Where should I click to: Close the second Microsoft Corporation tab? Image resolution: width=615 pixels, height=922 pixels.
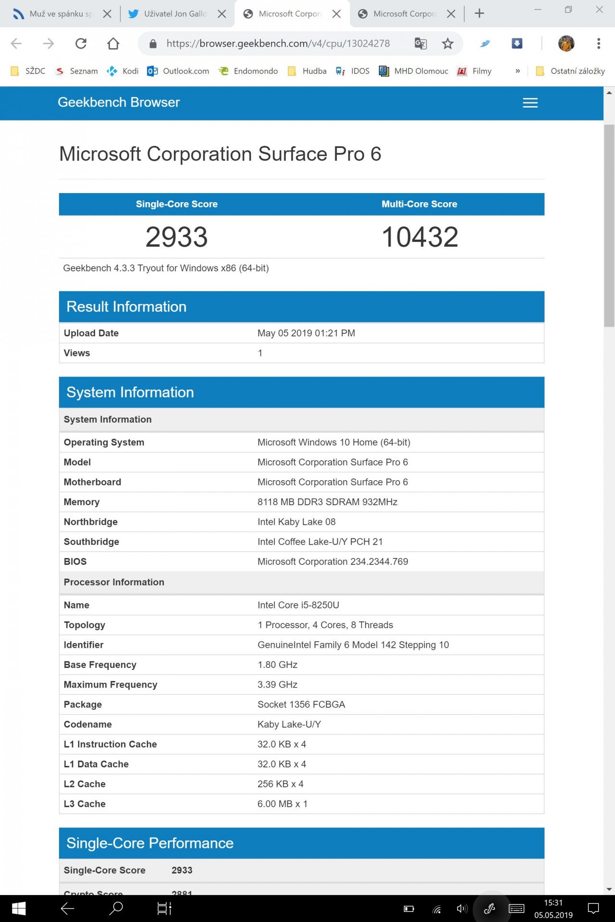click(x=451, y=14)
